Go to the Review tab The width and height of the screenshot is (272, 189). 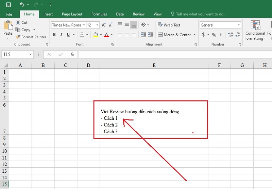click(139, 14)
